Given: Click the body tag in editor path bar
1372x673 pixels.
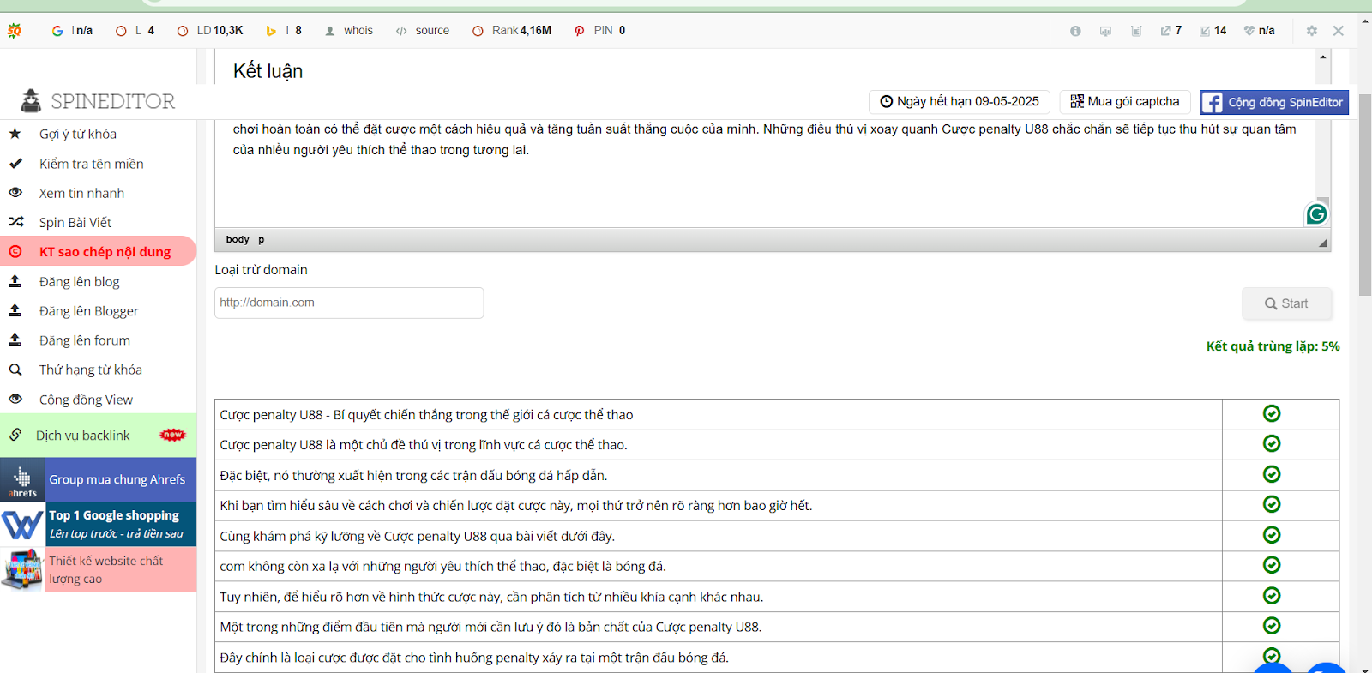Looking at the screenshot, I should point(238,239).
